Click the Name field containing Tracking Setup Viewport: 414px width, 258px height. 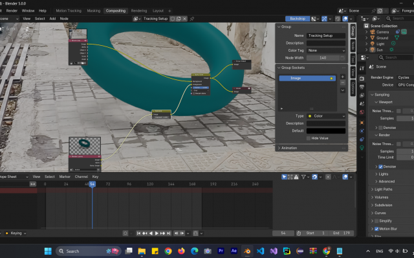(x=327, y=35)
